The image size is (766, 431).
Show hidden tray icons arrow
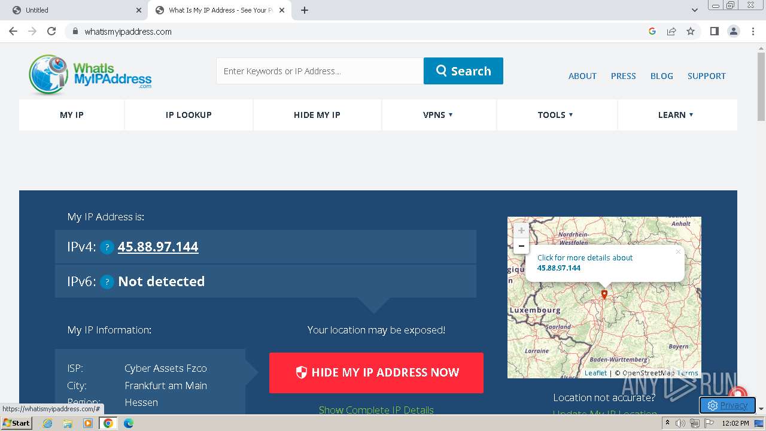[668, 423]
